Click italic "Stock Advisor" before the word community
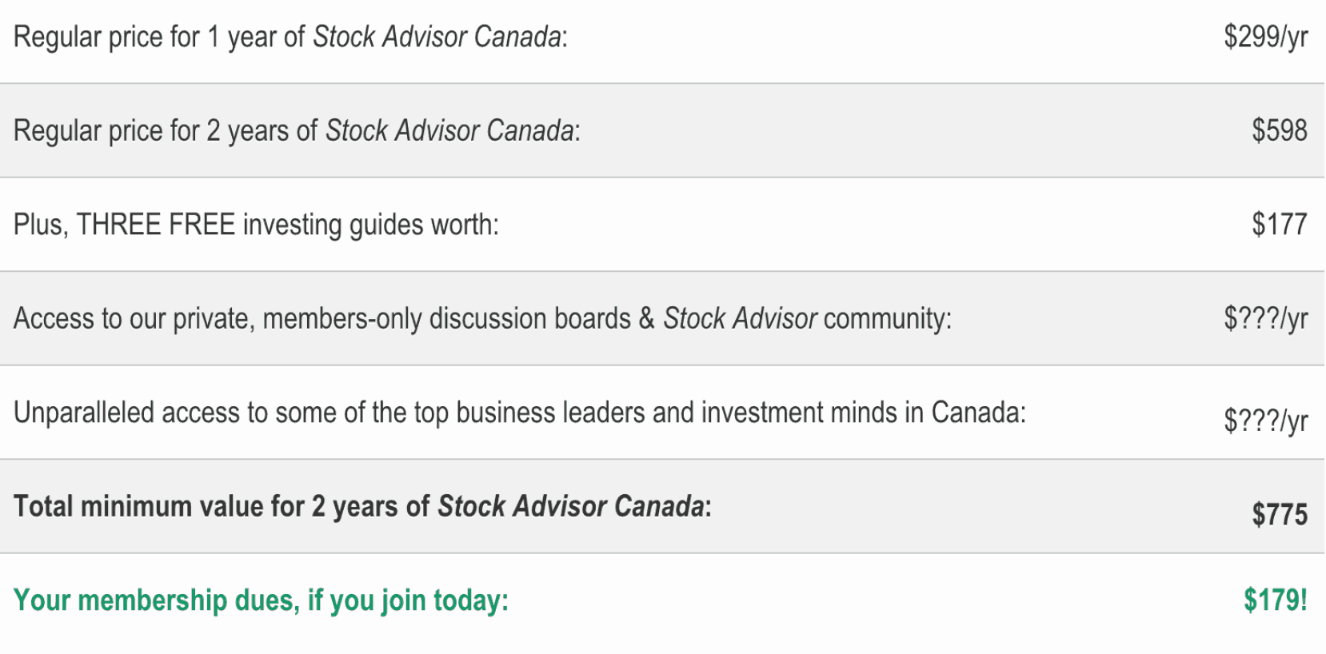Image resolution: width=1326 pixels, height=654 pixels. click(740, 318)
